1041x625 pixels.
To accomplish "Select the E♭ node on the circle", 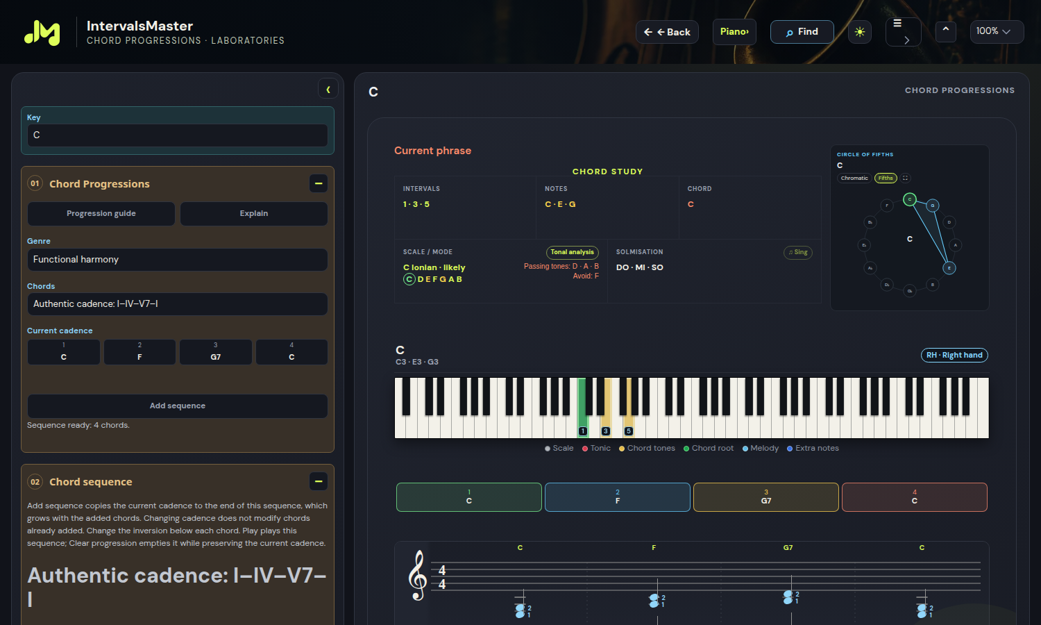I will (x=864, y=245).
